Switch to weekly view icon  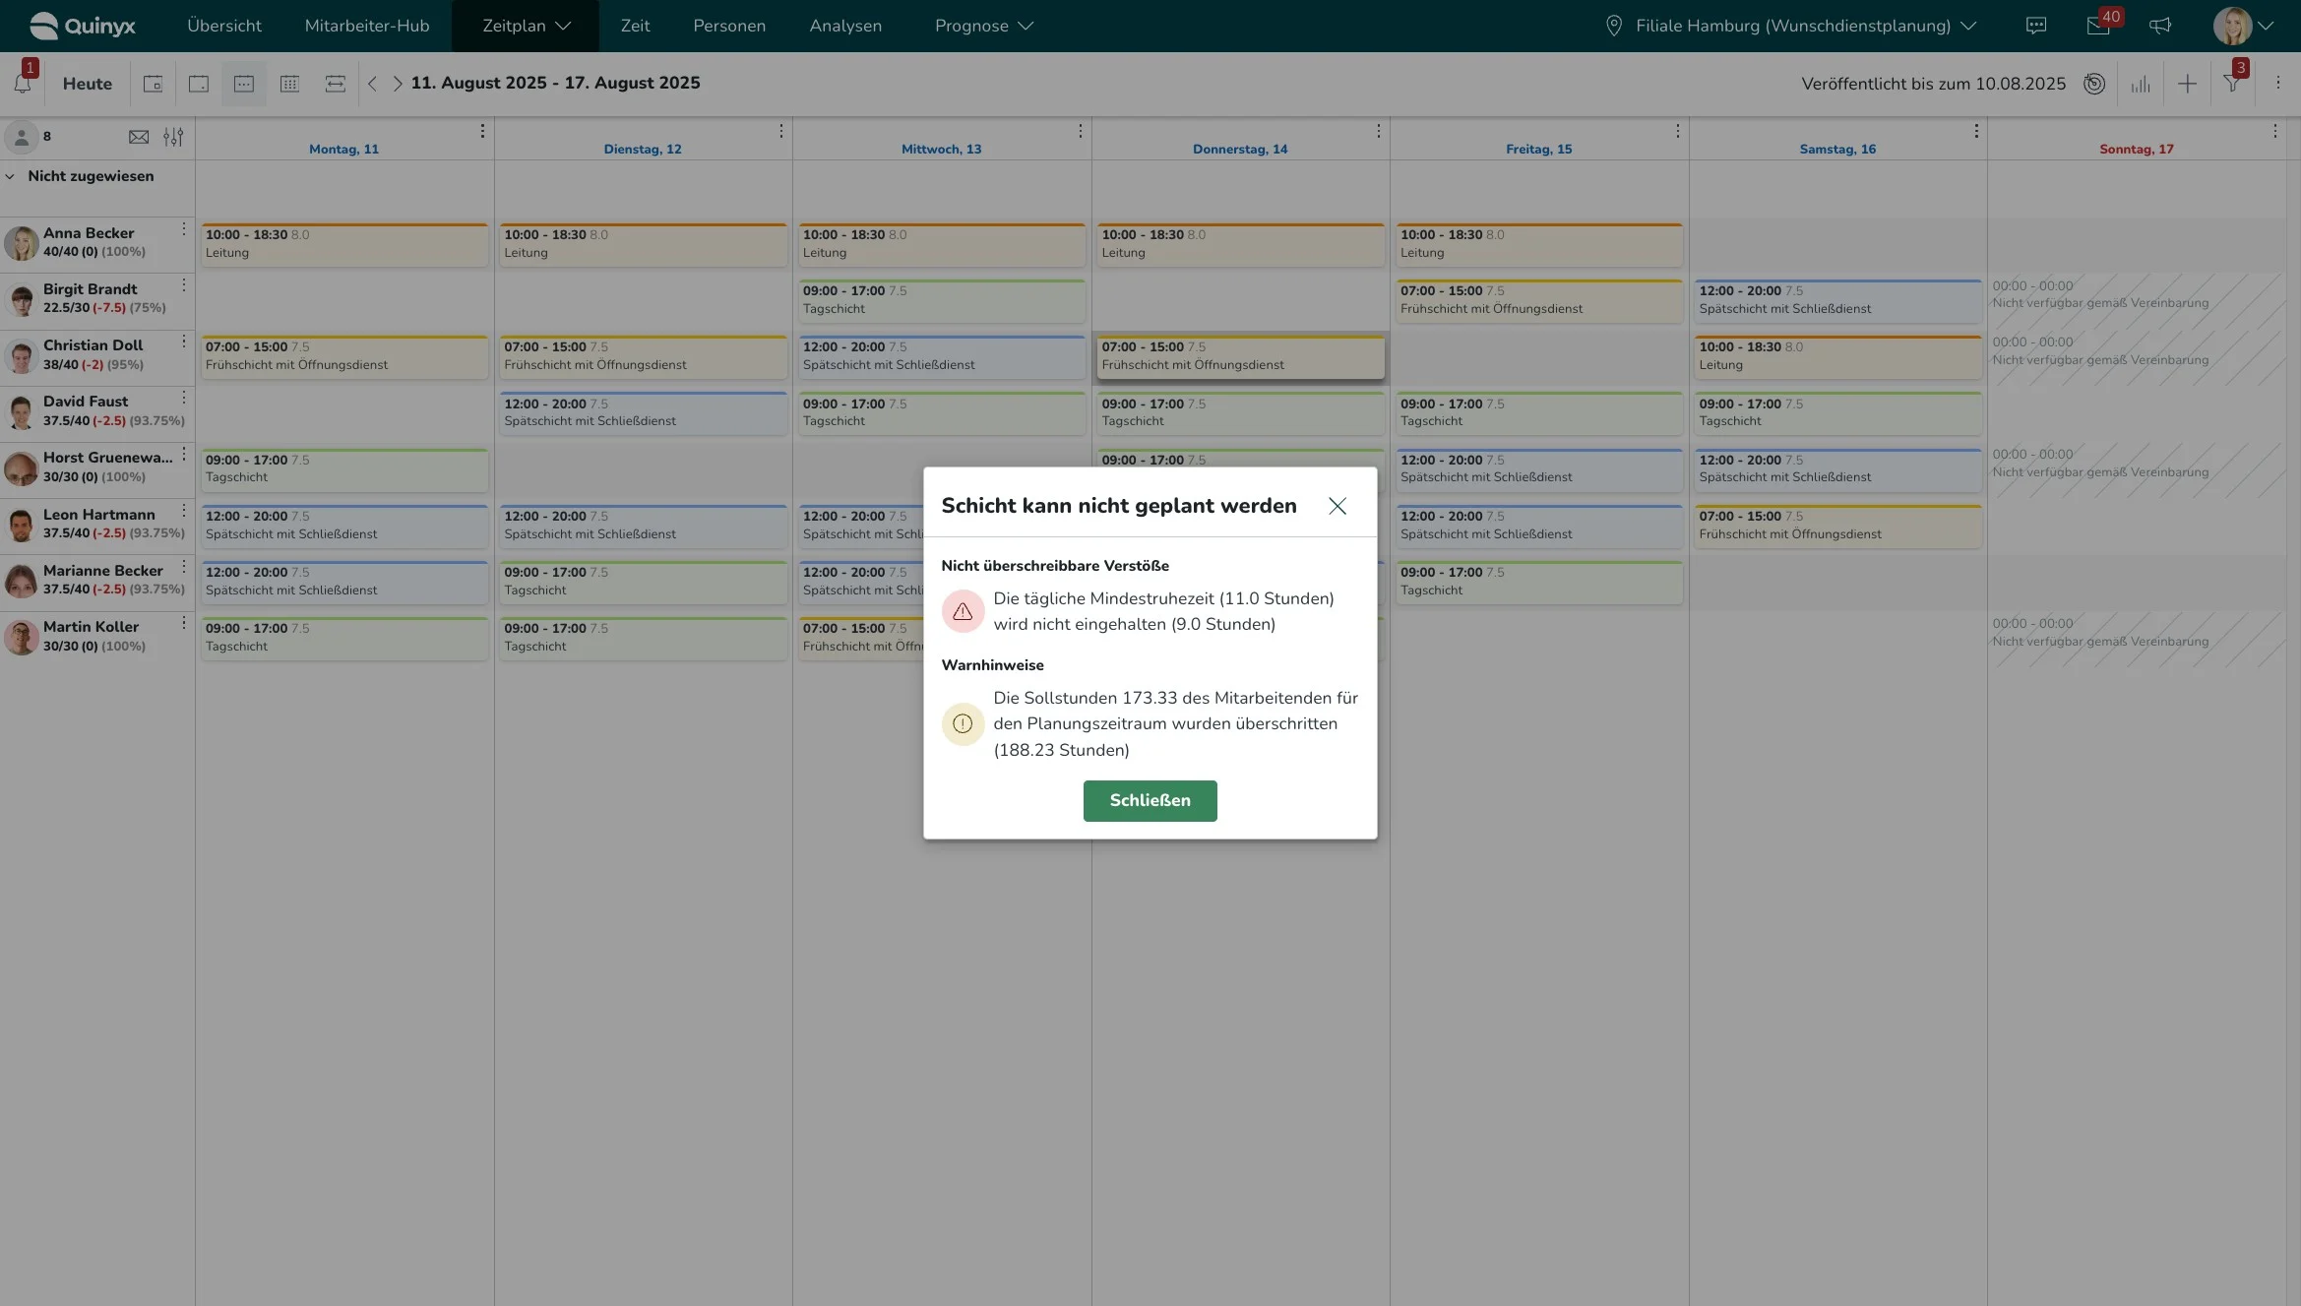click(x=244, y=85)
